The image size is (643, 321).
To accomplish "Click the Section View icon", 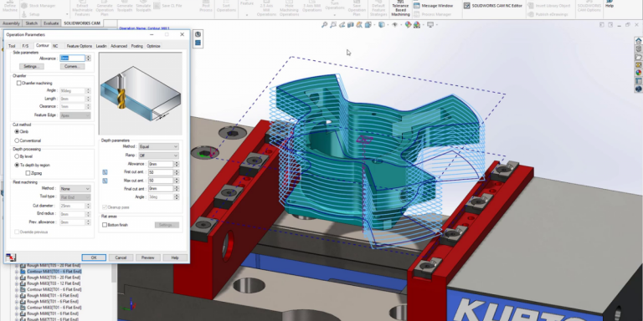I will pos(350,25).
